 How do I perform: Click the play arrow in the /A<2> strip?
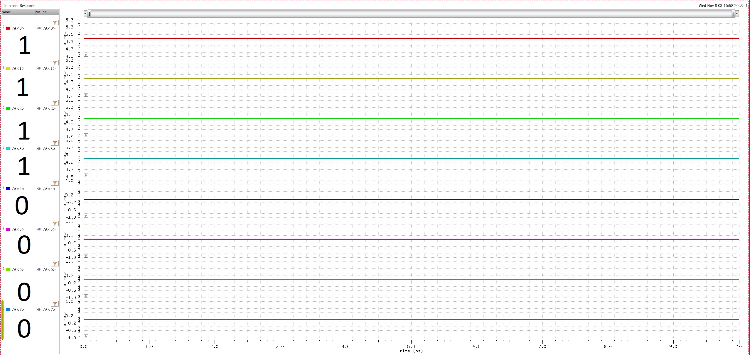pos(86,135)
